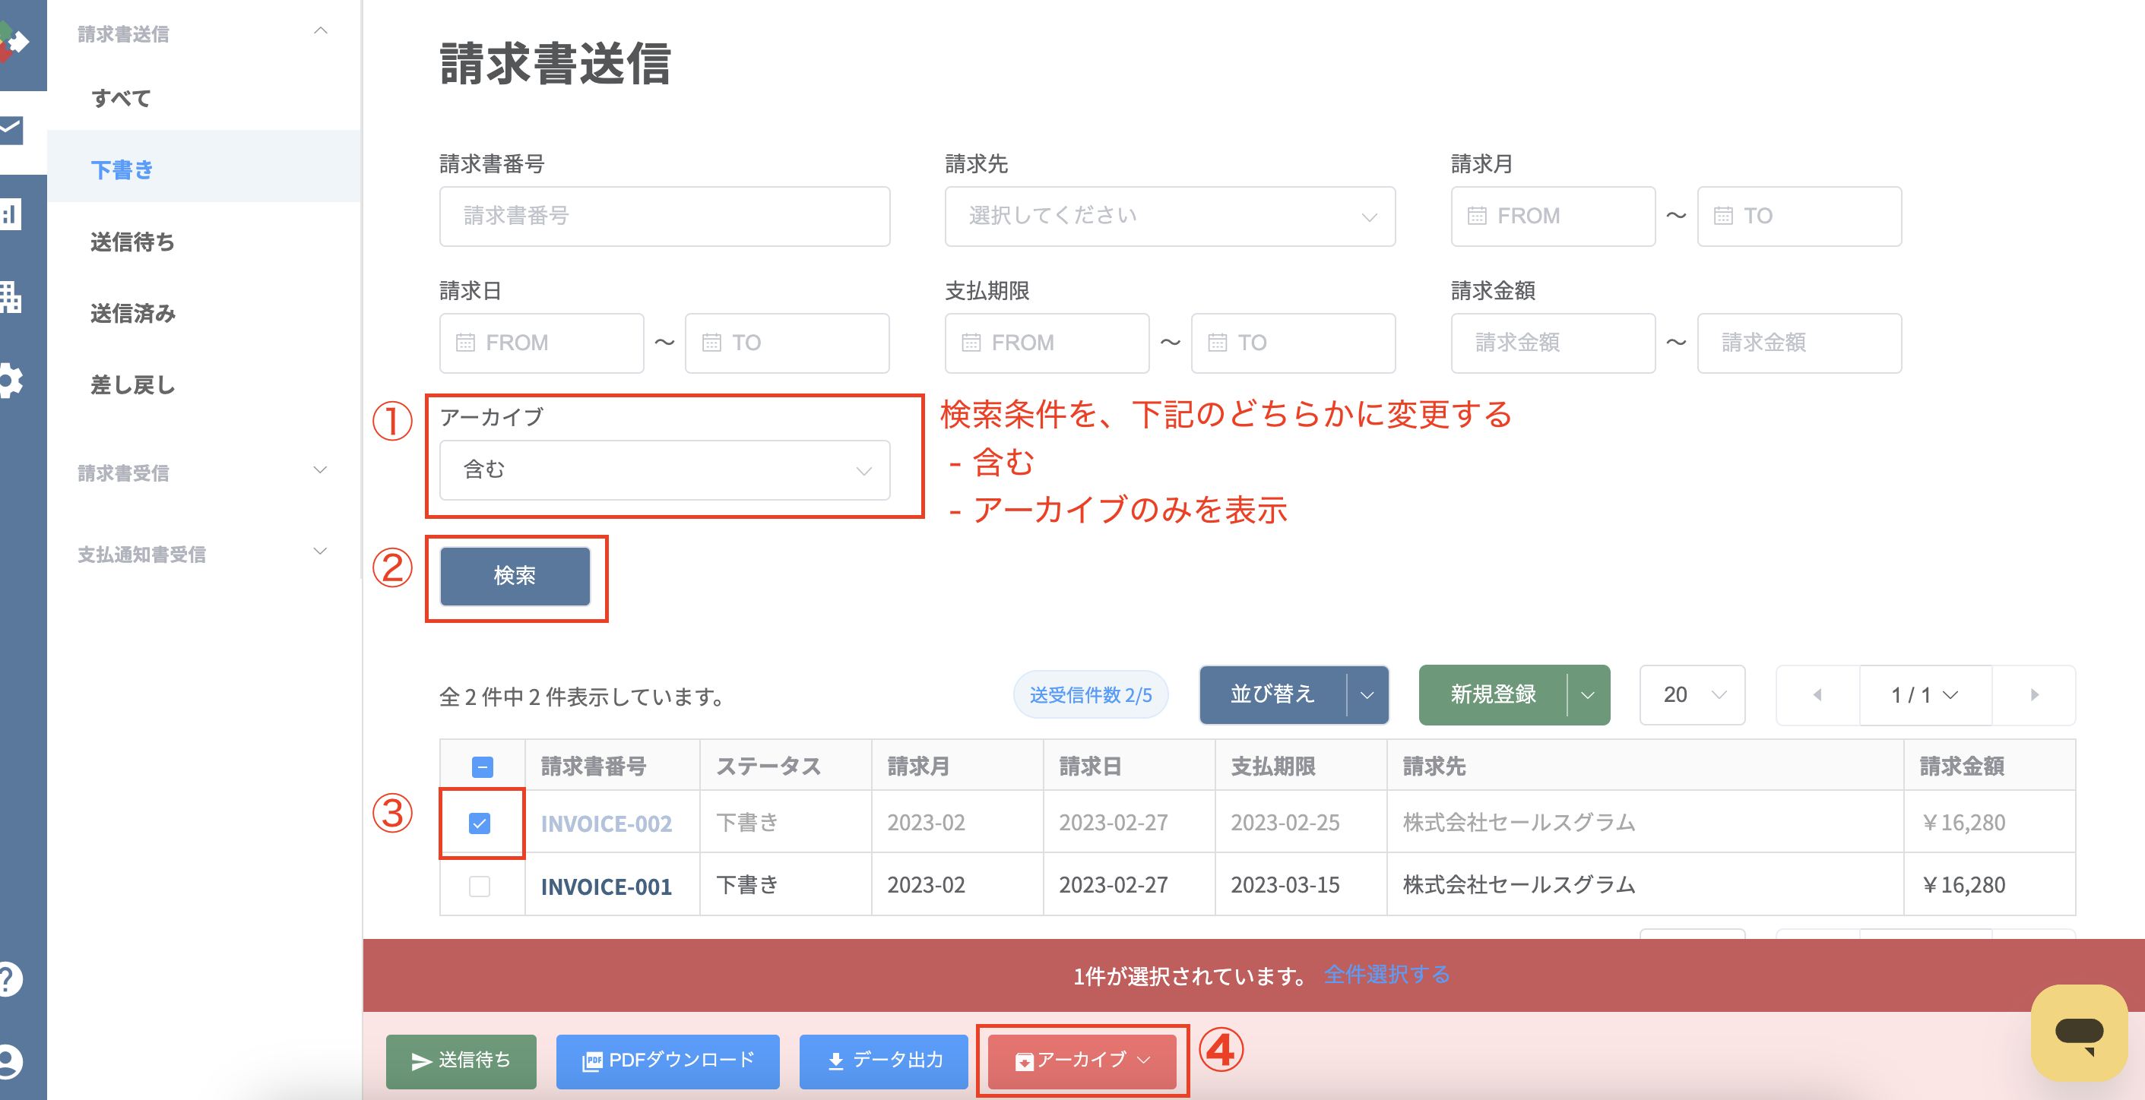The image size is (2145, 1100).
Task: Check the INVOICE-001 row checkbox
Action: point(480,885)
